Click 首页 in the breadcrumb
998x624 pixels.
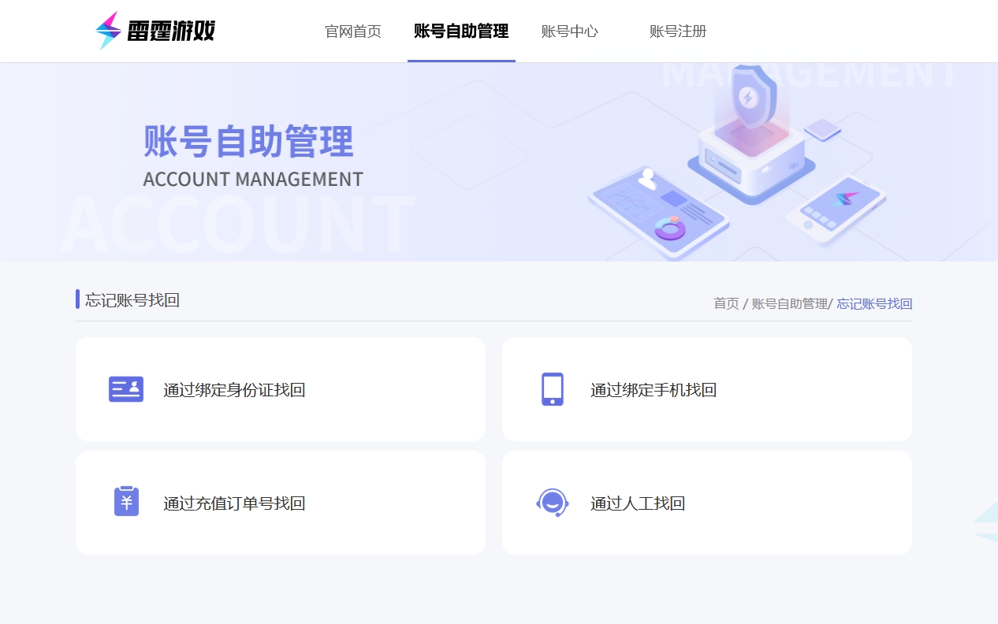click(x=726, y=304)
